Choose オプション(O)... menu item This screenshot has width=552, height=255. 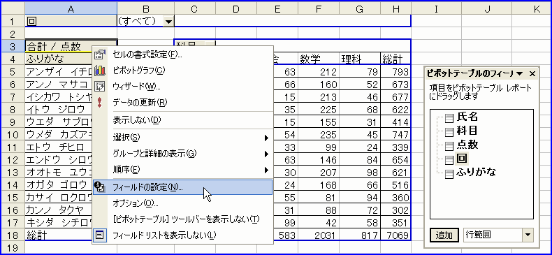click(x=182, y=203)
